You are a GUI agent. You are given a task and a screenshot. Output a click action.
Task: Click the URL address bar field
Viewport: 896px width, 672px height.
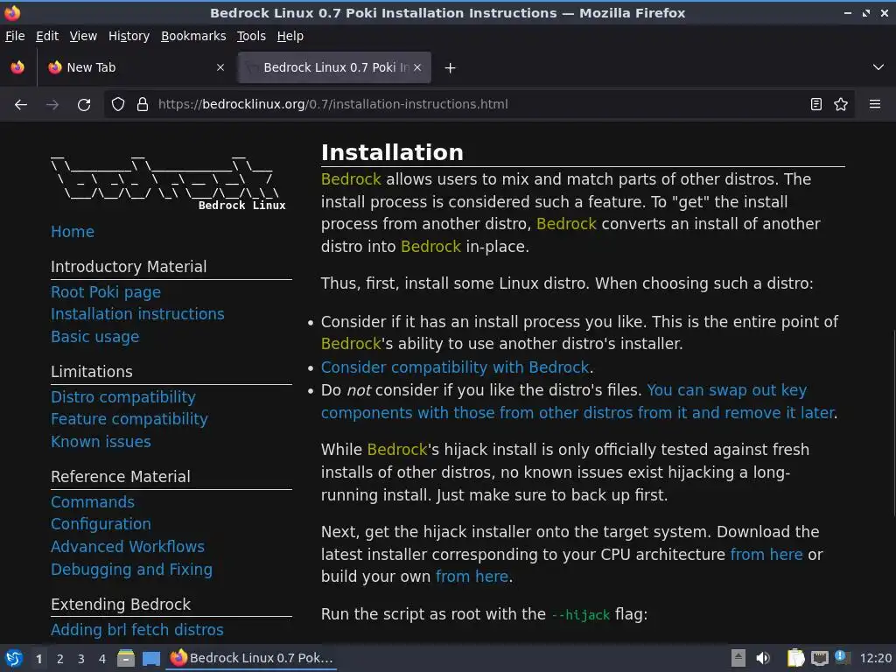[480, 104]
